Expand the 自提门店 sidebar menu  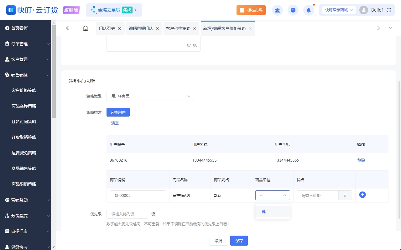pyautogui.click(x=25, y=231)
